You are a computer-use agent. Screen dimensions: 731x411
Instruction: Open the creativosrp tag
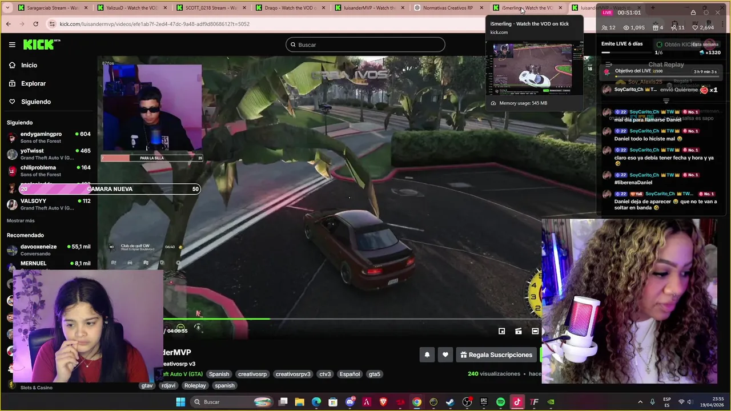[252, 374]
